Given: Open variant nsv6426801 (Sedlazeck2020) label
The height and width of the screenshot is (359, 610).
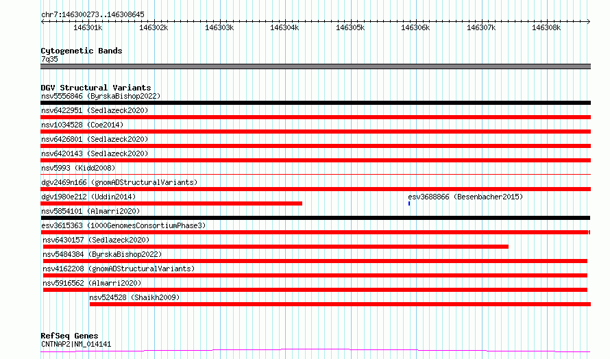Looking at the screenshot, I should tap(95, 139).
